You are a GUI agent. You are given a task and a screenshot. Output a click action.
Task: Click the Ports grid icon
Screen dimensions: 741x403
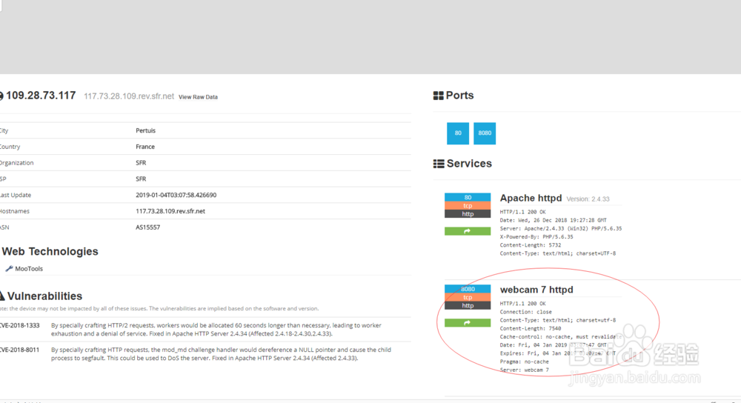point(438,96)
